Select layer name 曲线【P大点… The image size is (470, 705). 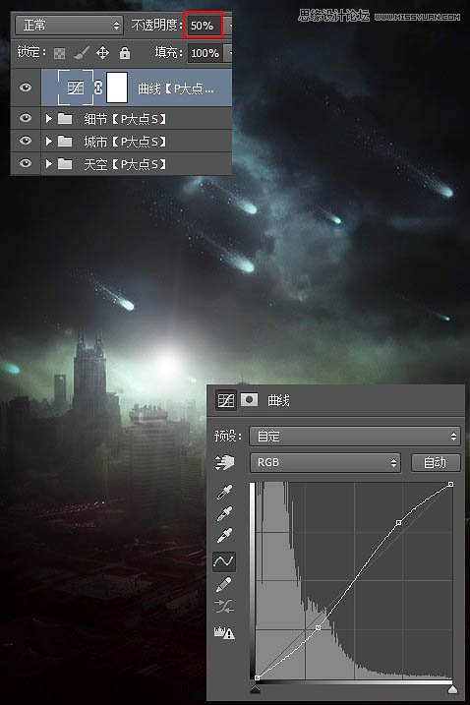(175, 88)
